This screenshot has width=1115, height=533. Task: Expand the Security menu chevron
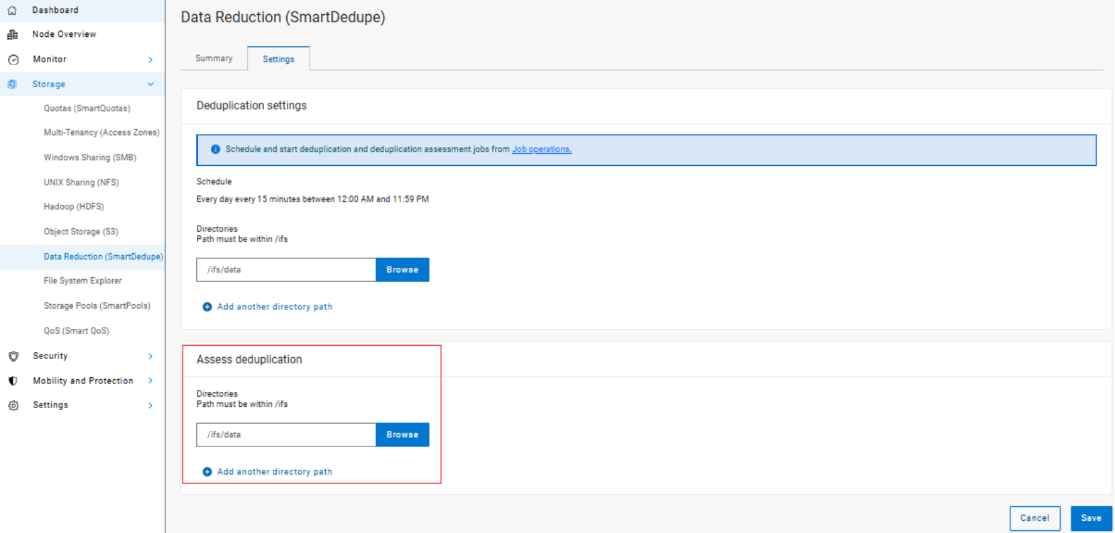150,356
